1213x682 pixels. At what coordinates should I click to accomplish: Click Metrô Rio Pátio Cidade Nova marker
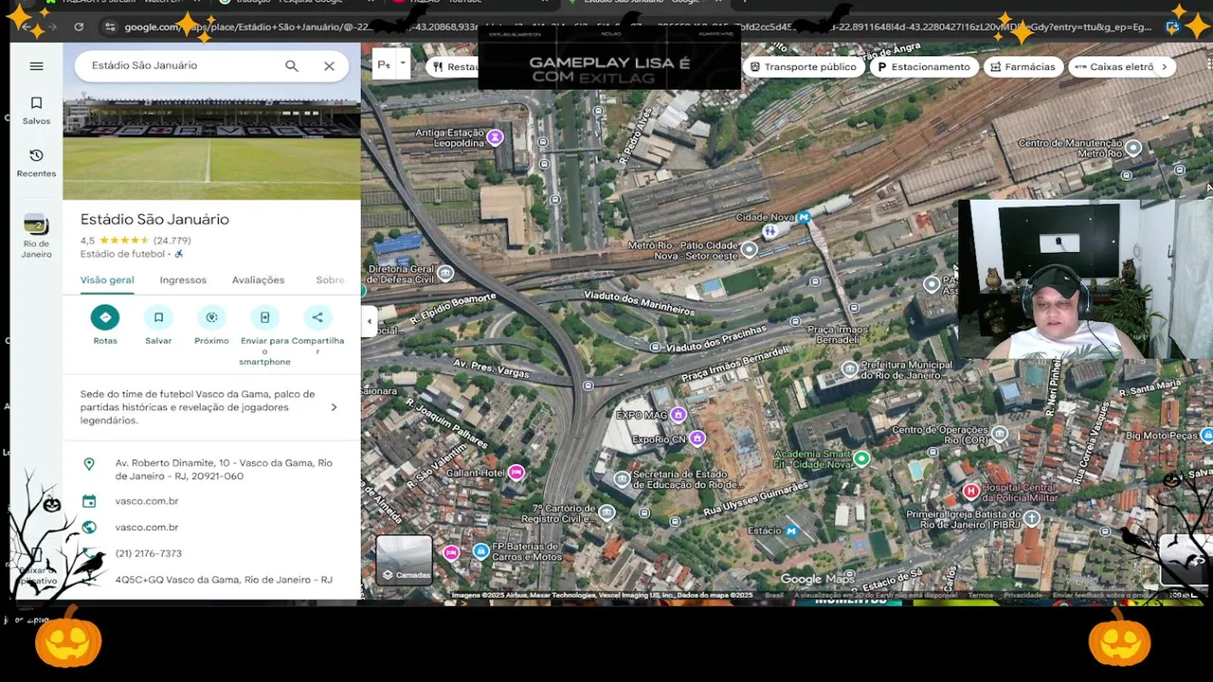coord(749,250)
